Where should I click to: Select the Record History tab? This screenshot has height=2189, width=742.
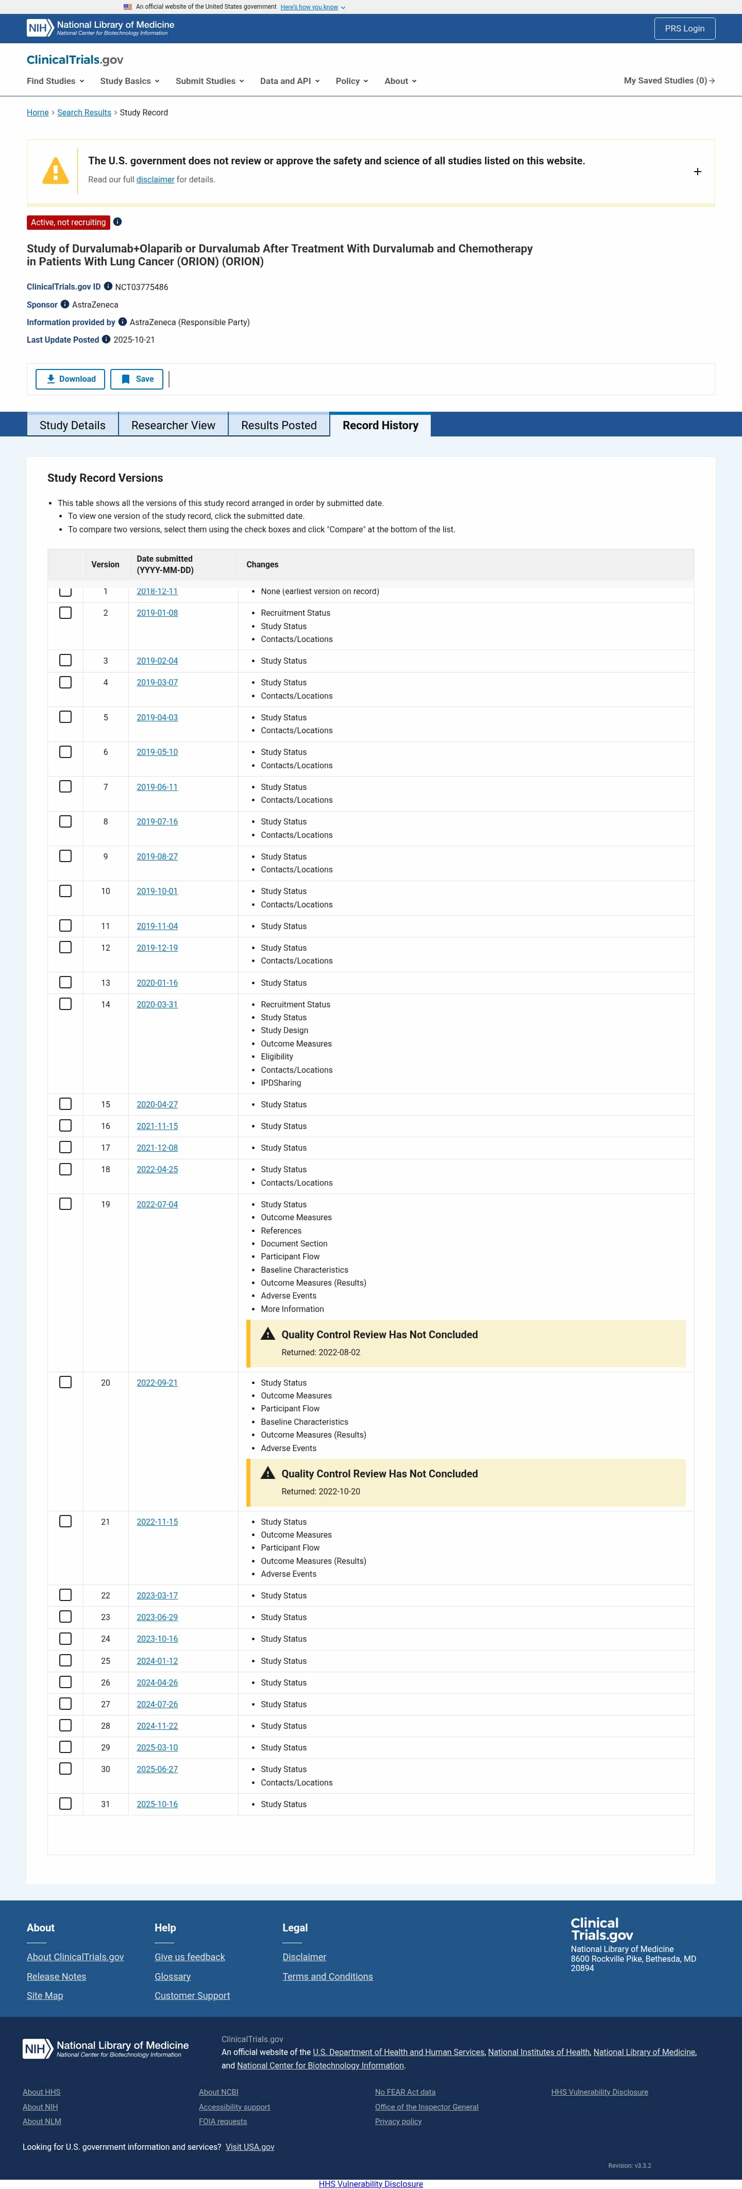pyautogui.click(x=381, y=425)
